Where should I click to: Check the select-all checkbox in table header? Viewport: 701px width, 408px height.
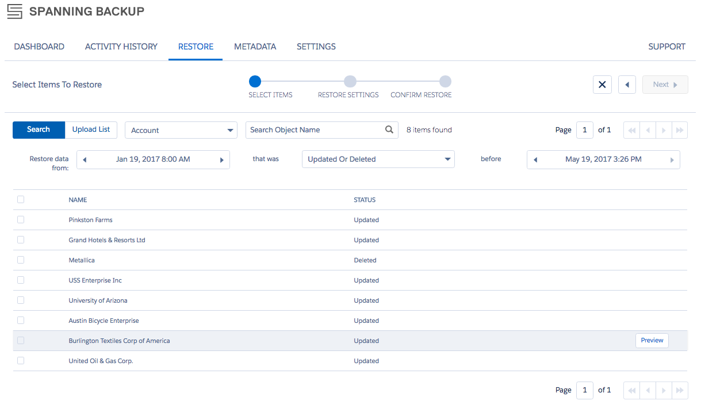coord(21,199)
